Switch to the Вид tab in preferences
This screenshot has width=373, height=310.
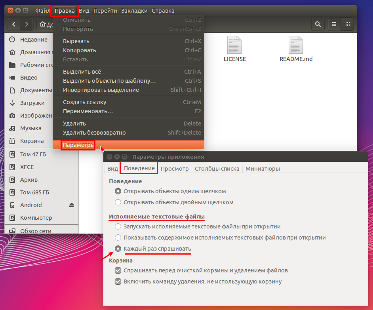pyautogui.click(x=112, y=169)
